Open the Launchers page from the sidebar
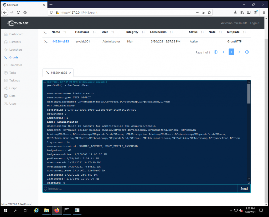Screen dimensions: 269x217 pos(16,50)
